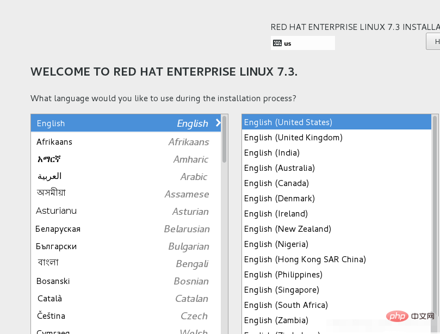This screenshot has height=334, width=440.
Task: Select Català (Catalan) language
Action: click(x=126, y=298)
